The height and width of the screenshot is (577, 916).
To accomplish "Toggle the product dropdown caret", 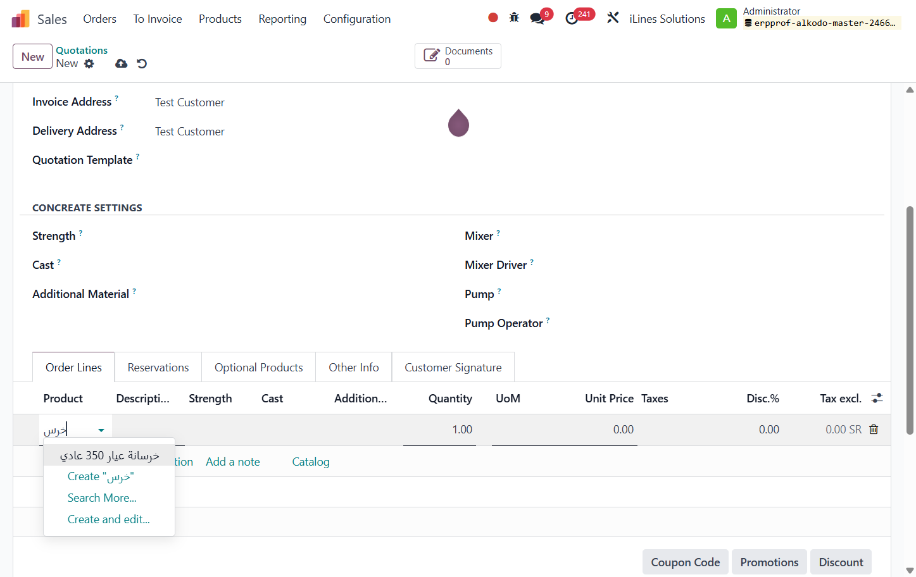I will tap(101, 430).
